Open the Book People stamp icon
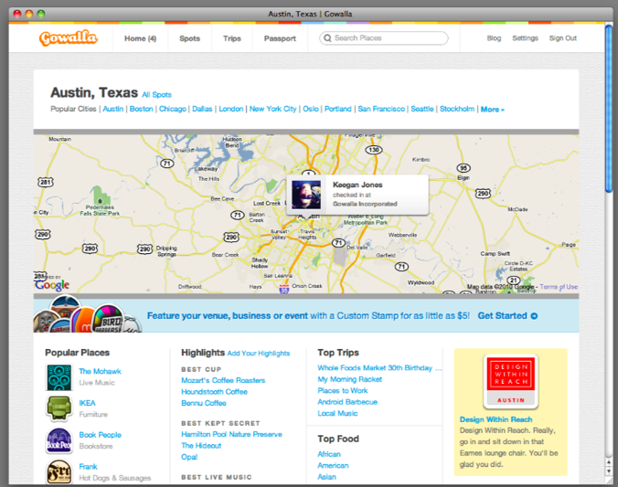618x487 pixels. coord(59,440)
